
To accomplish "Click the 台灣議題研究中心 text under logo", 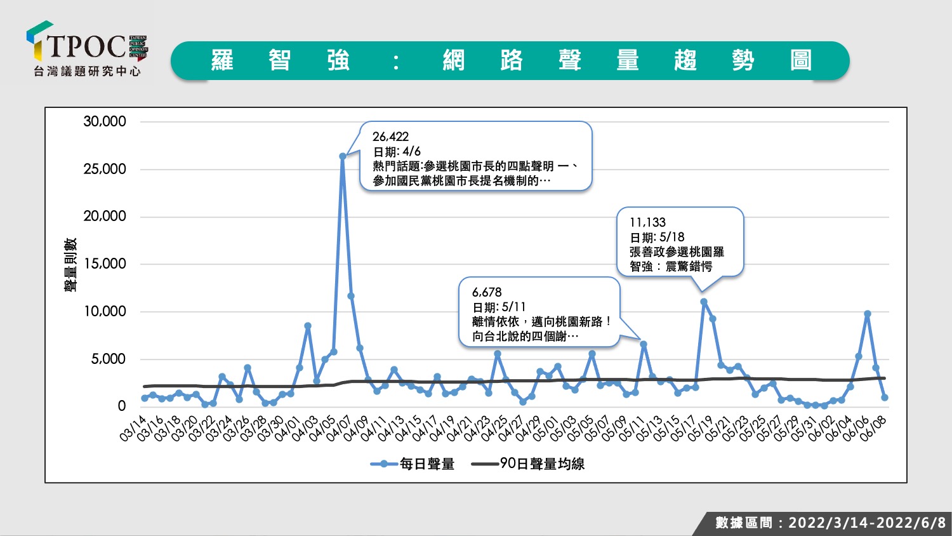I will (x=87, y=71).
